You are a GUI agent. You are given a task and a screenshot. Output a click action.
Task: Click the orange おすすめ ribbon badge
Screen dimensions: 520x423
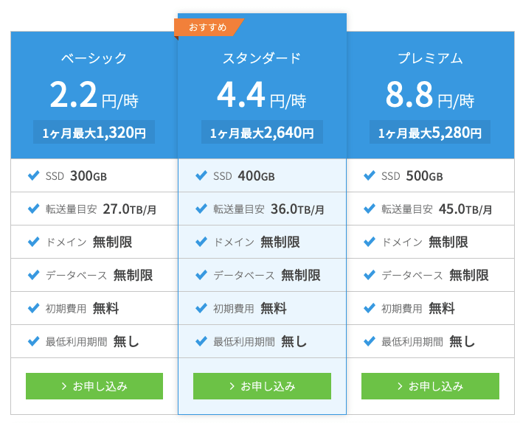207,27
